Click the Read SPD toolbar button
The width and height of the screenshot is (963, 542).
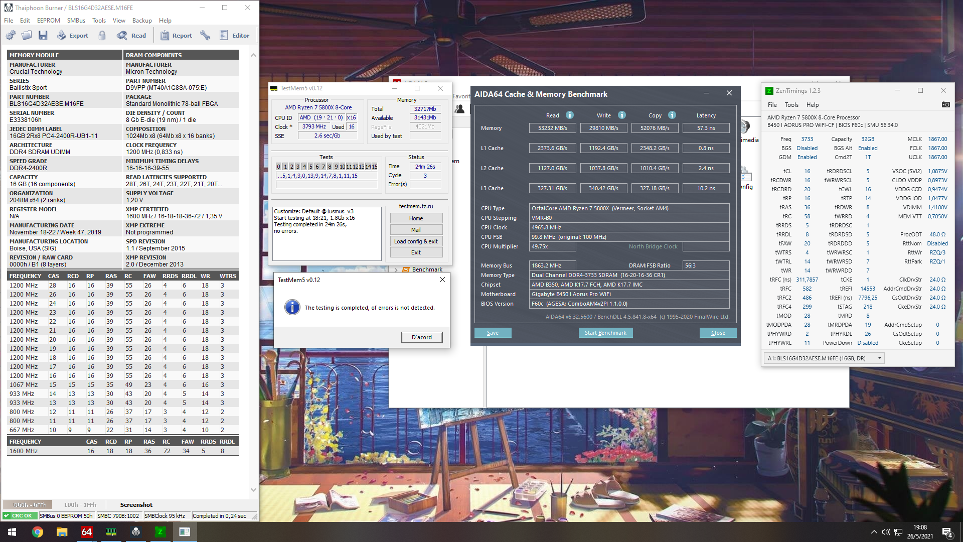tap(131, 36)
